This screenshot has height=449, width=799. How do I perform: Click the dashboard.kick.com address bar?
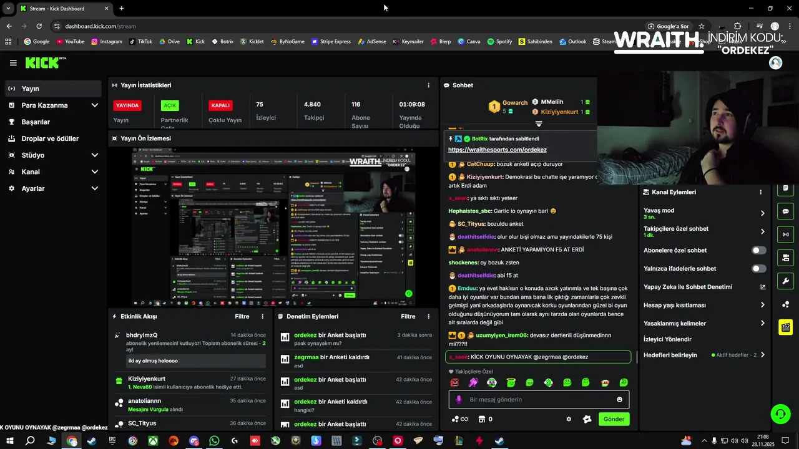tap(350, 26)
